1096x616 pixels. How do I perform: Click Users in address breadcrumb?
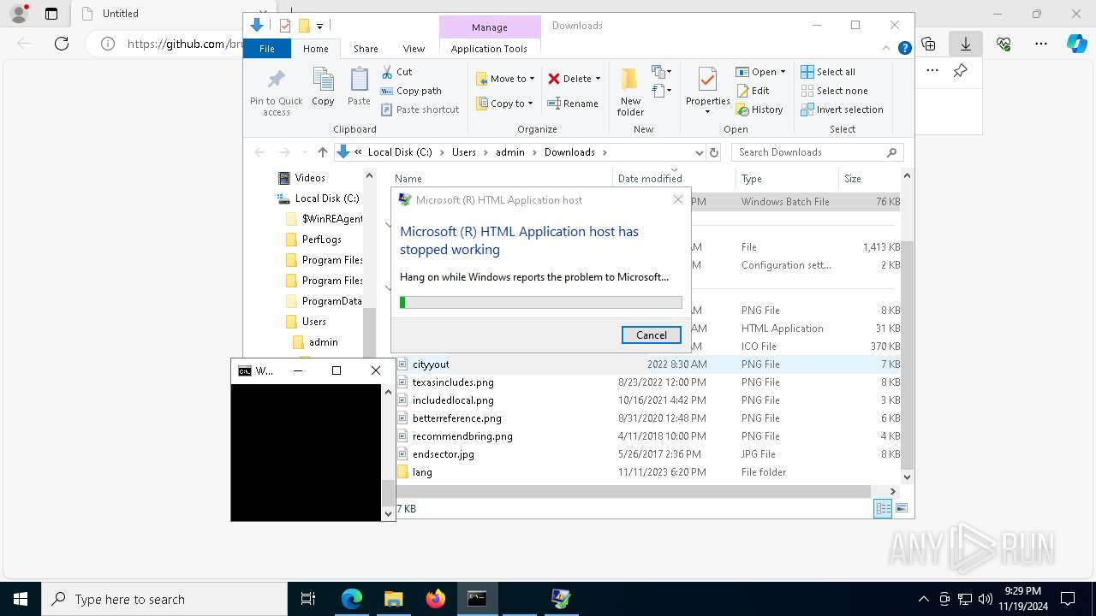coord(463,152)
